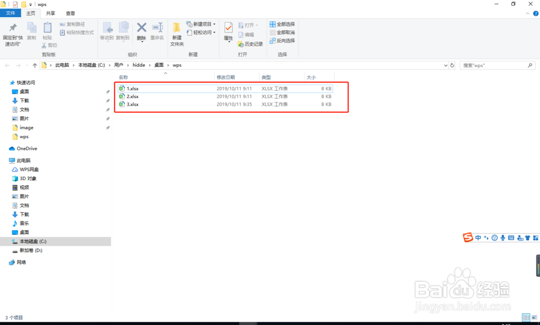This screenshot has width=540, height=325.
Task: Click the Sogou input method S icon
Action: pyautogui.click(x=468, y=237)
